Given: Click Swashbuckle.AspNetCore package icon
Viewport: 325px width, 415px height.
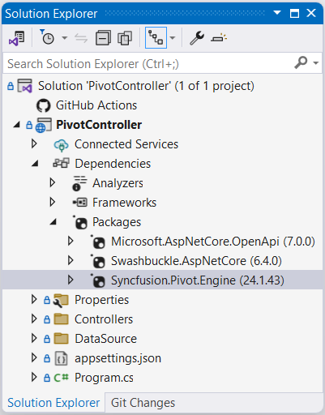Looking at the screenshot, I should point(98,261).
